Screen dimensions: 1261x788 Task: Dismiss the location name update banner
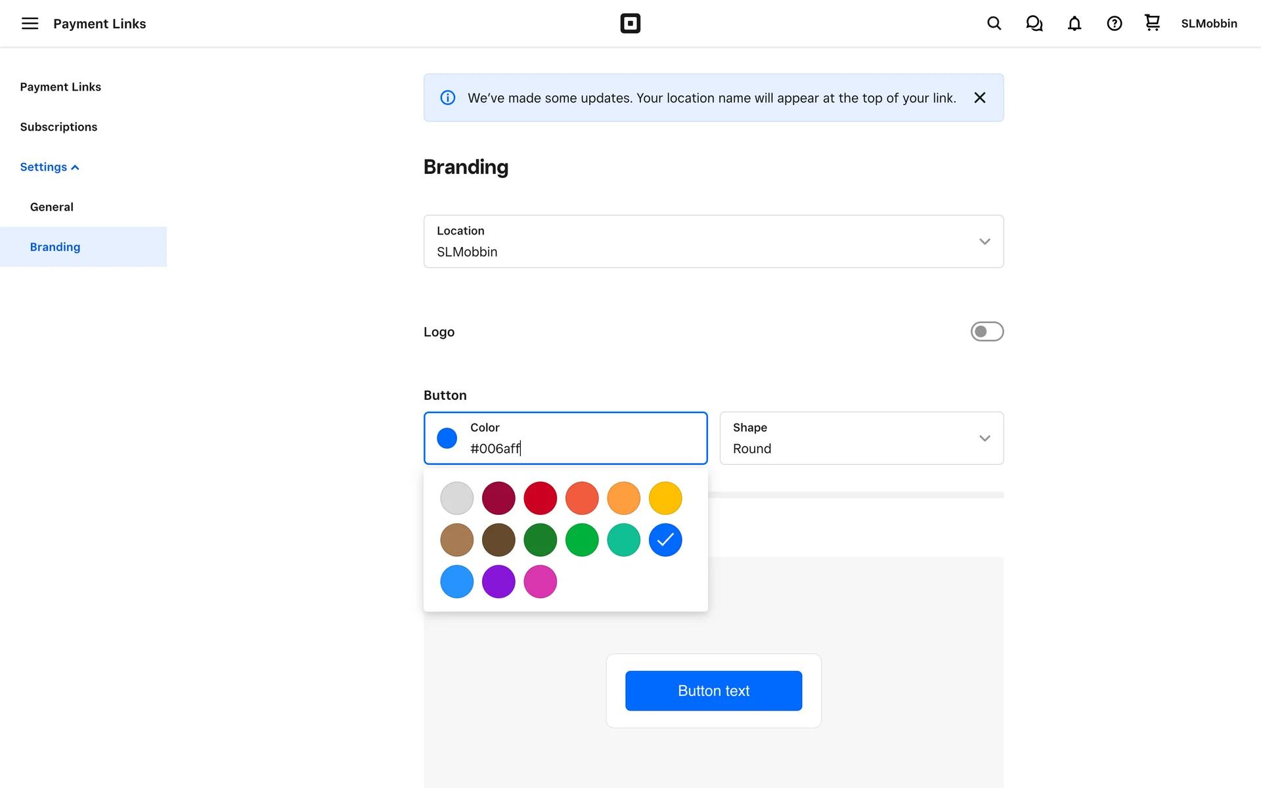tap(979, 98)
